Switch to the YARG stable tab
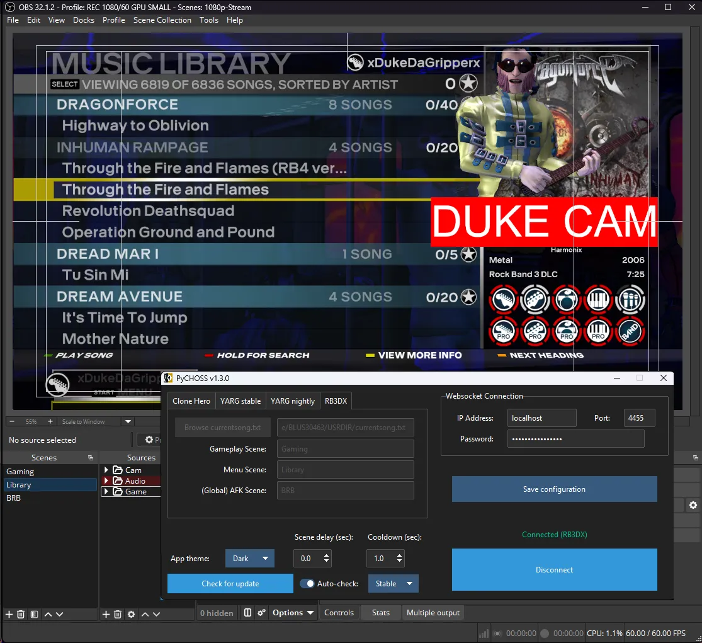 tap(241, 401)
